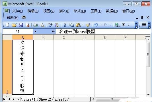Image resolution: width=152 pixels, height=102 pixels.
Task: Select row 1 header
Action: pos(7,67)
